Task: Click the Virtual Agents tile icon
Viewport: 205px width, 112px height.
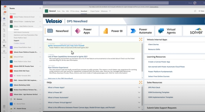Action: tap(161, 31)
